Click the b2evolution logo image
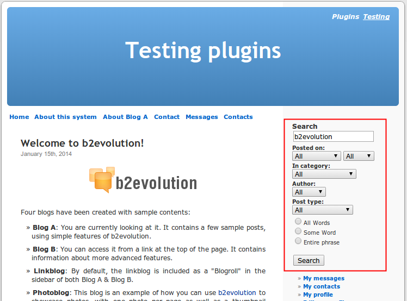Screen dimensions: 407x301 coord(143,180)
